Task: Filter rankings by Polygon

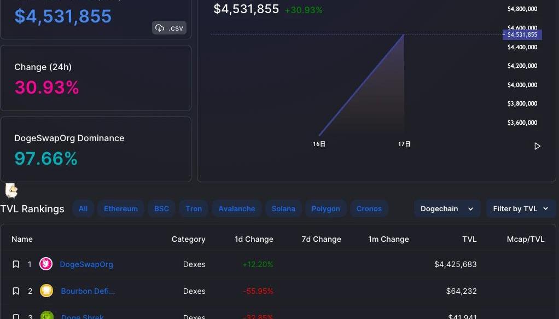Action: point(326,208)
